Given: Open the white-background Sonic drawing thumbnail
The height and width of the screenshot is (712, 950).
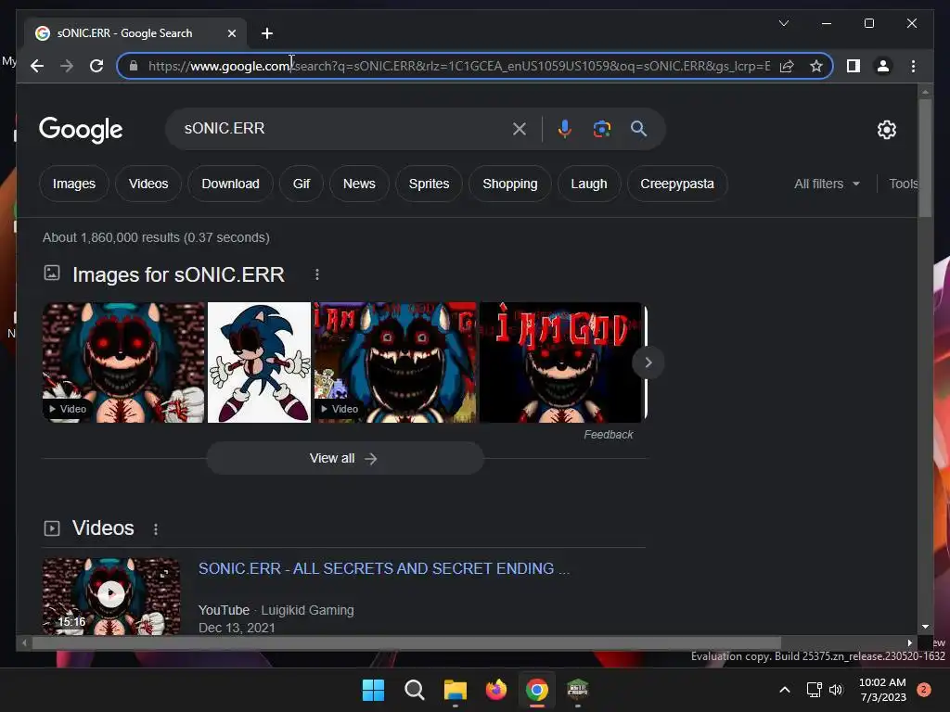Looking at the screenshot, I should [x=260, y=362].
